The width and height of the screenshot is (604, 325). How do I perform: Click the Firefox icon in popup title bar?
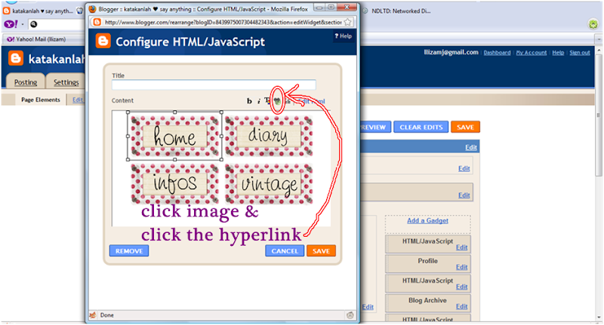pyautogui.click(x=92, y=8)
